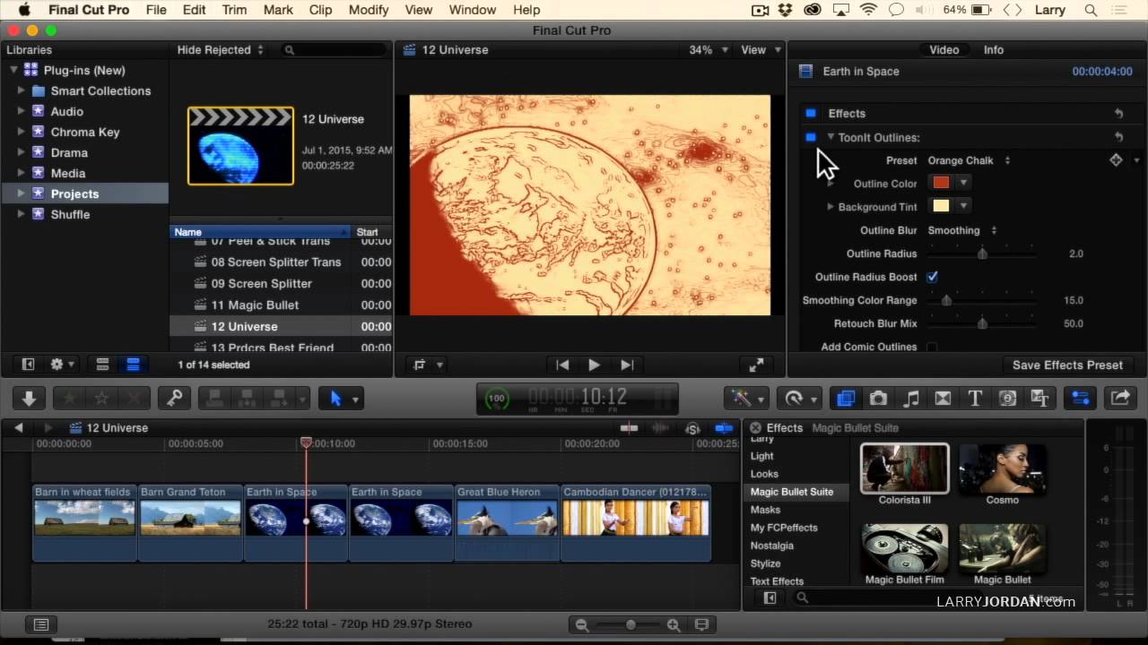Click the Import Media down-arrow button
The width and height of the screenshot is (1148, 645).
click(29, 399)
